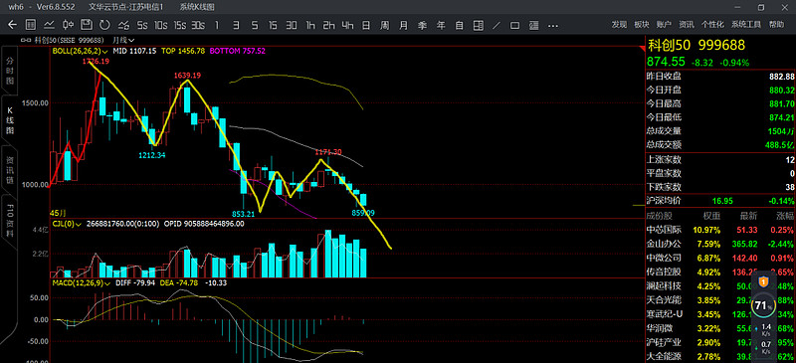Open the 板块 menu

[642, 25]
